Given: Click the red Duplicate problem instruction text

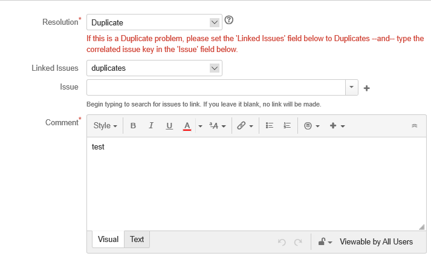Looking at the screenshot, I should (x=255, y=44).
